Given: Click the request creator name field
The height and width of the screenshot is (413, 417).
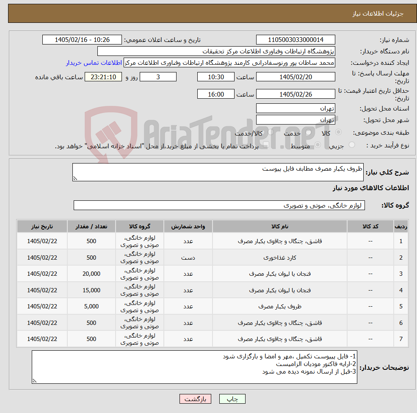Looking at the screenshot, I should (229, 63).
